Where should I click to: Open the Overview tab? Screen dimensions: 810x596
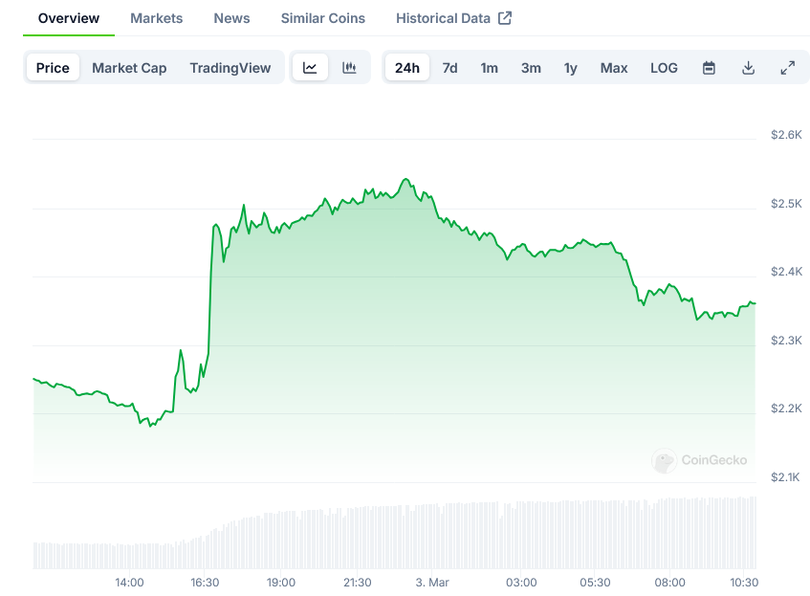[x=69, y=18]
